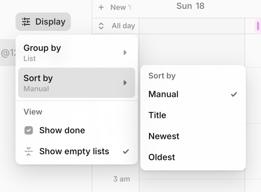261x192 pixels.
Task: Click the 3 am time label
Action: tap(122, 179)
